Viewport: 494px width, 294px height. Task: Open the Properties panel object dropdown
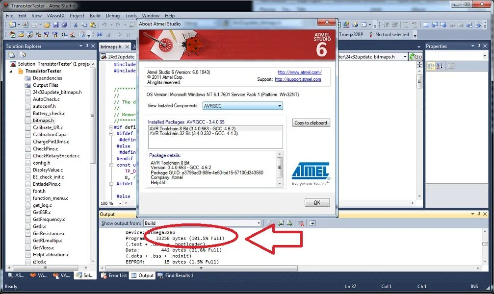[485, 56]
